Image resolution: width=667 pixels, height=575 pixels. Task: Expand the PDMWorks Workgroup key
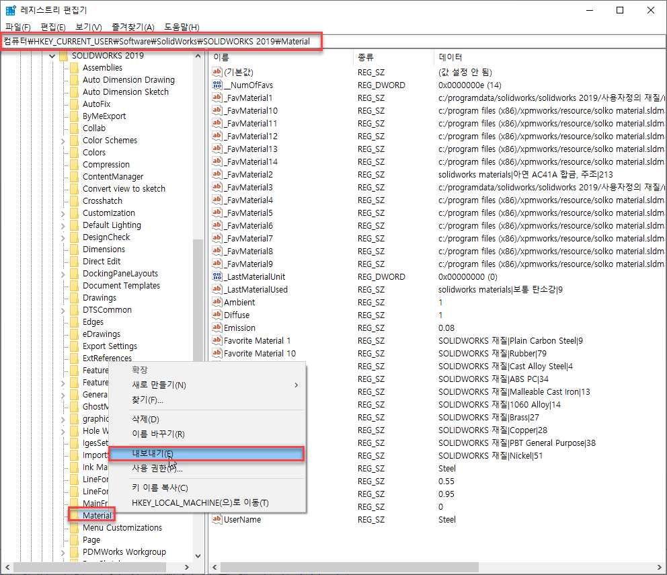pyautogui.click(x=63, y=552)
